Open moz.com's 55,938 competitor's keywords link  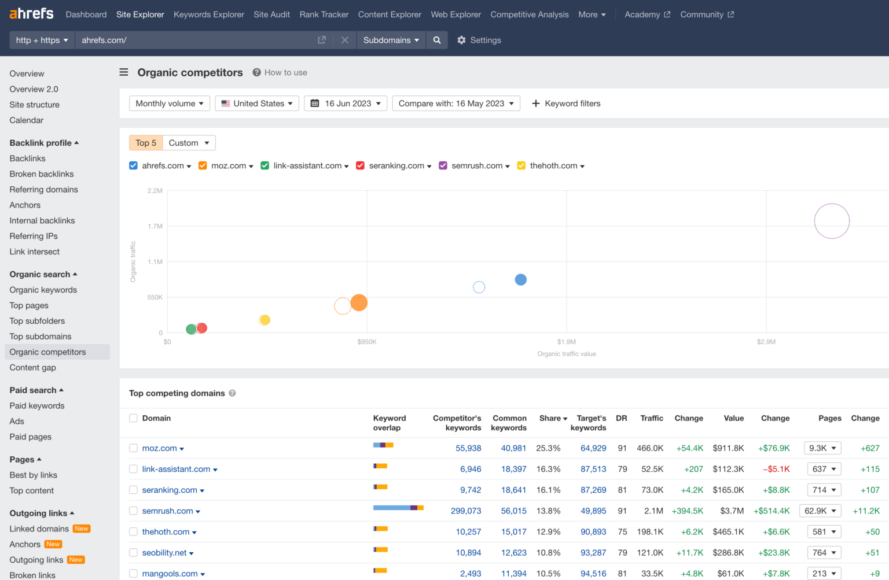[x=470, y=448]
